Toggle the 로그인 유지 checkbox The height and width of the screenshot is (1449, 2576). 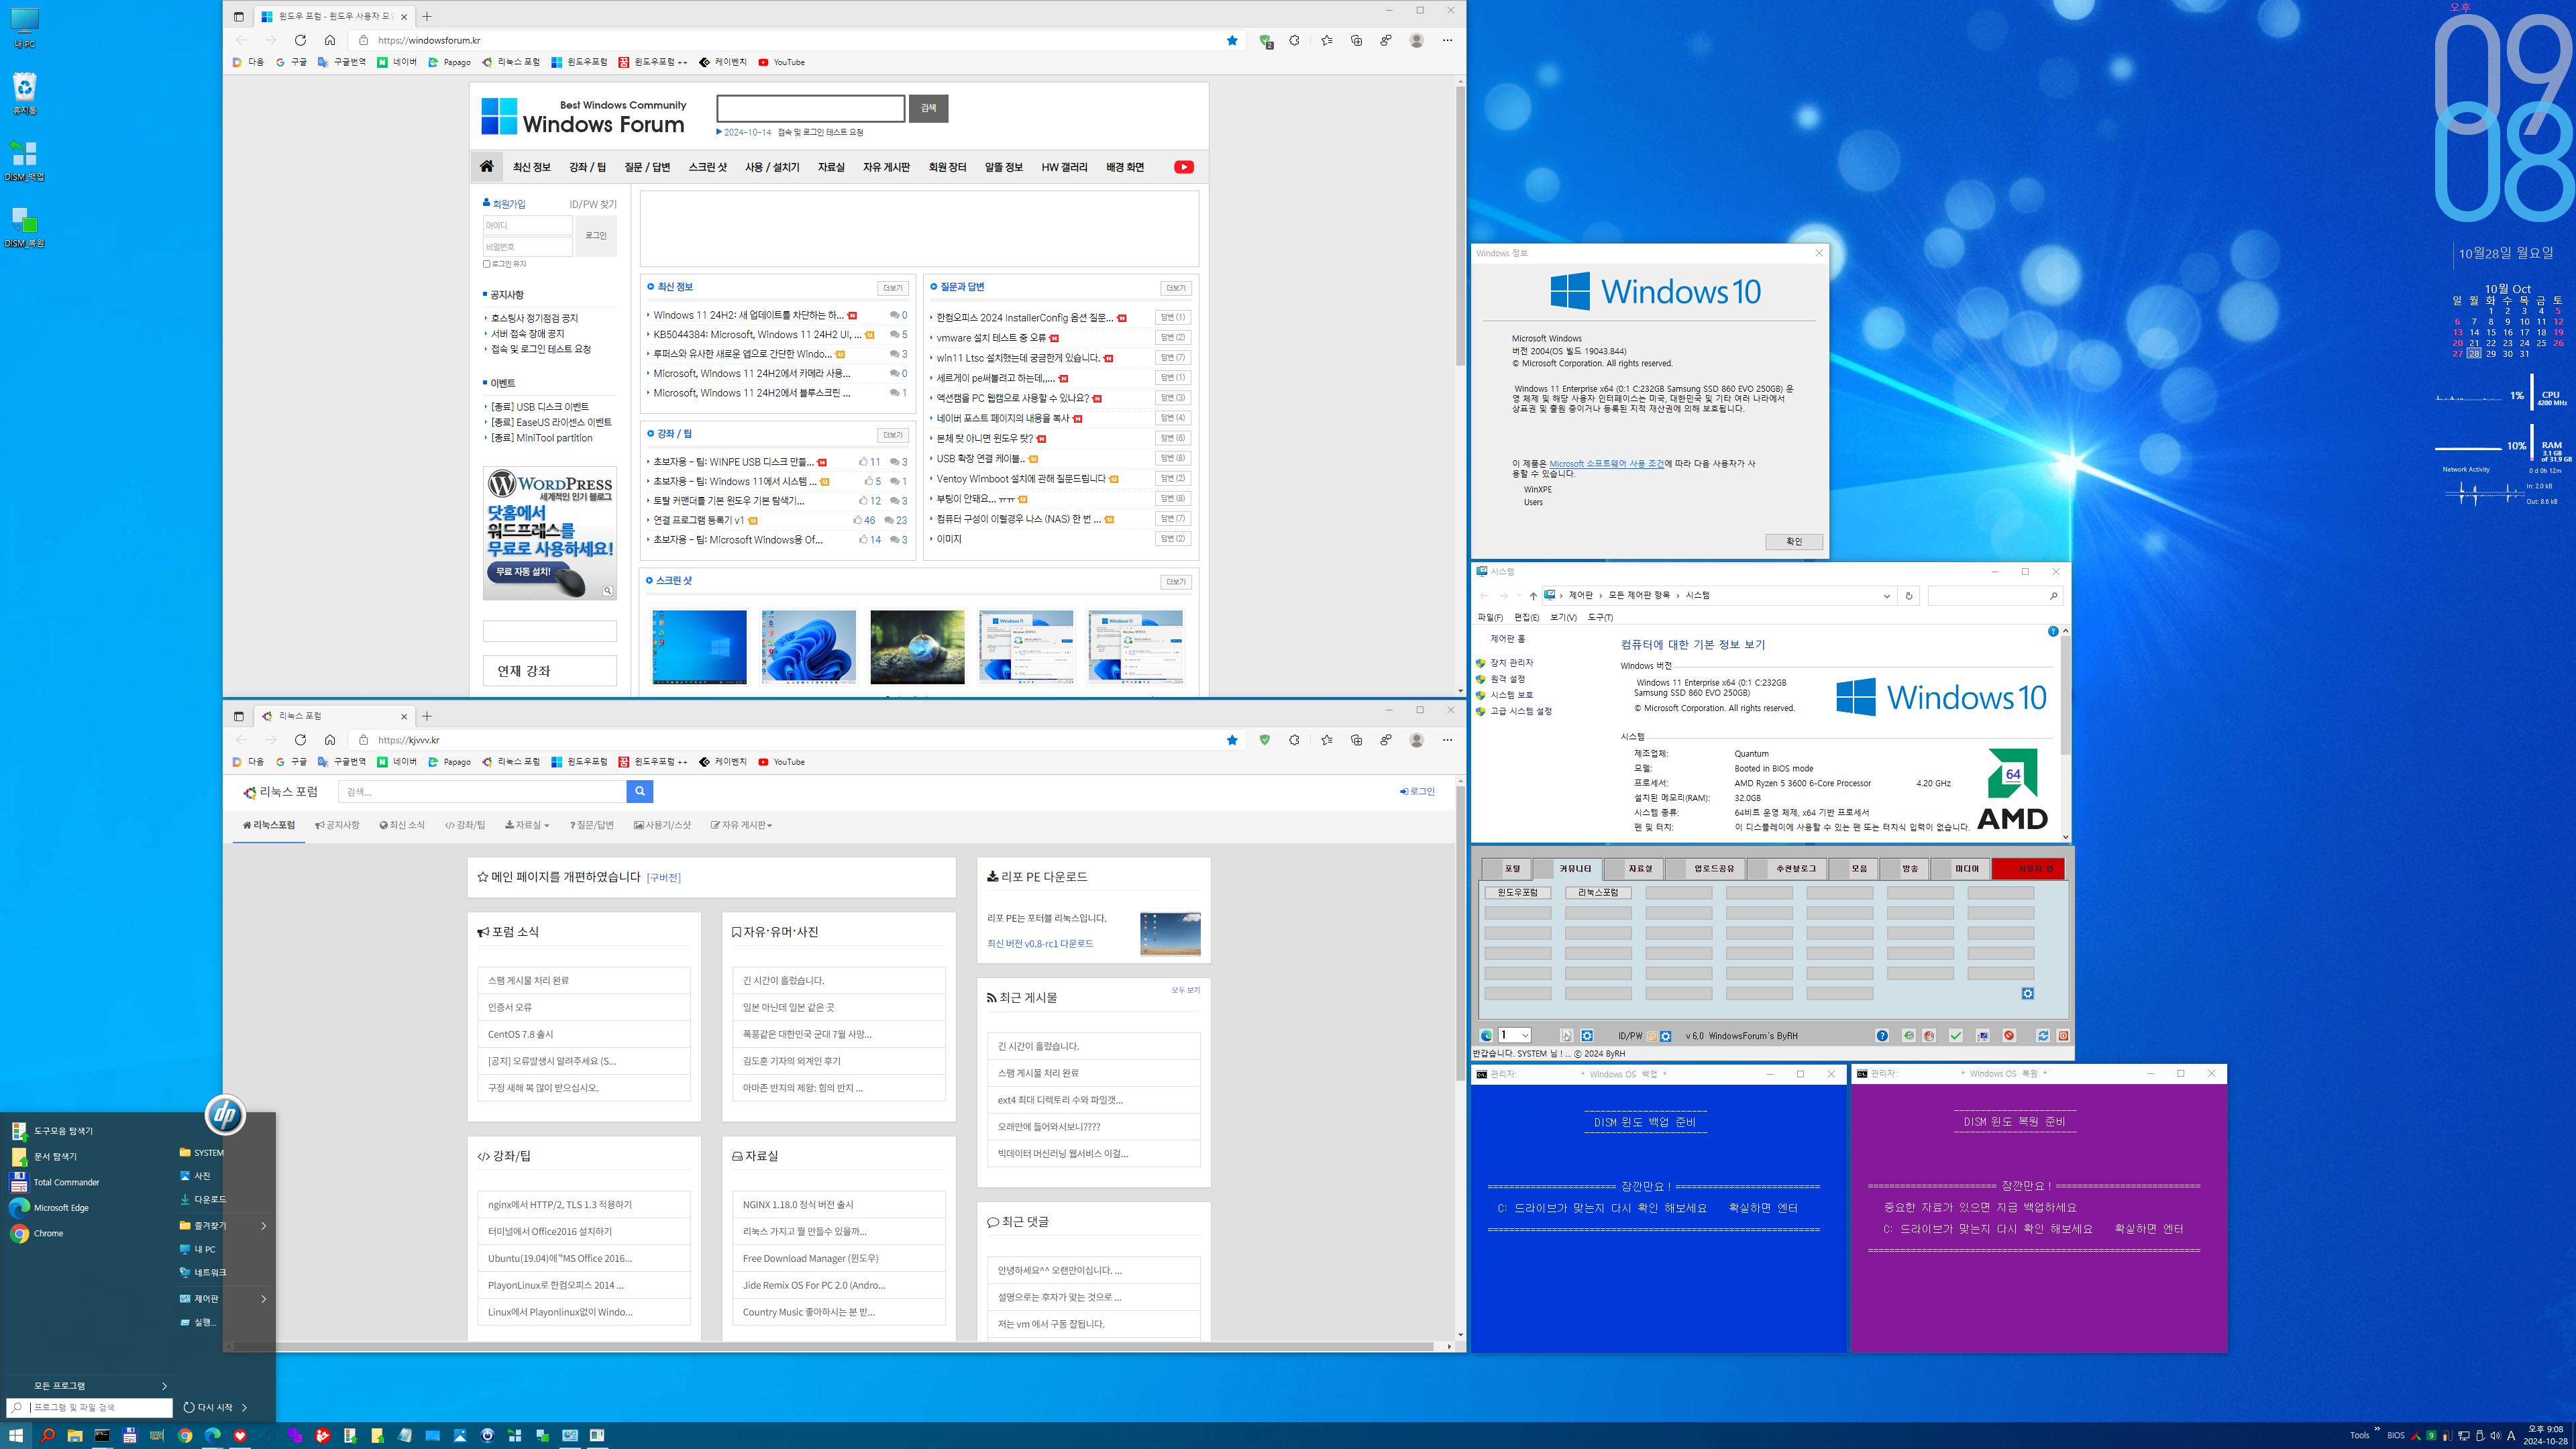[487, 264]
